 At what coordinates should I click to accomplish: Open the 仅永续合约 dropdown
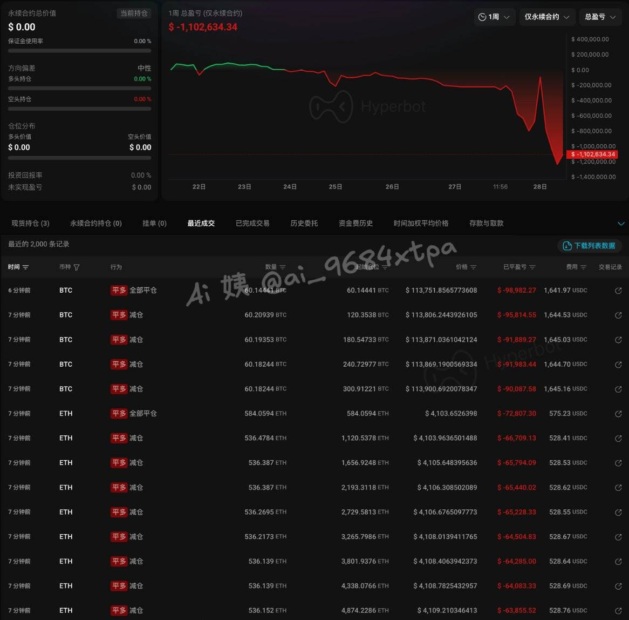(546, 17)
